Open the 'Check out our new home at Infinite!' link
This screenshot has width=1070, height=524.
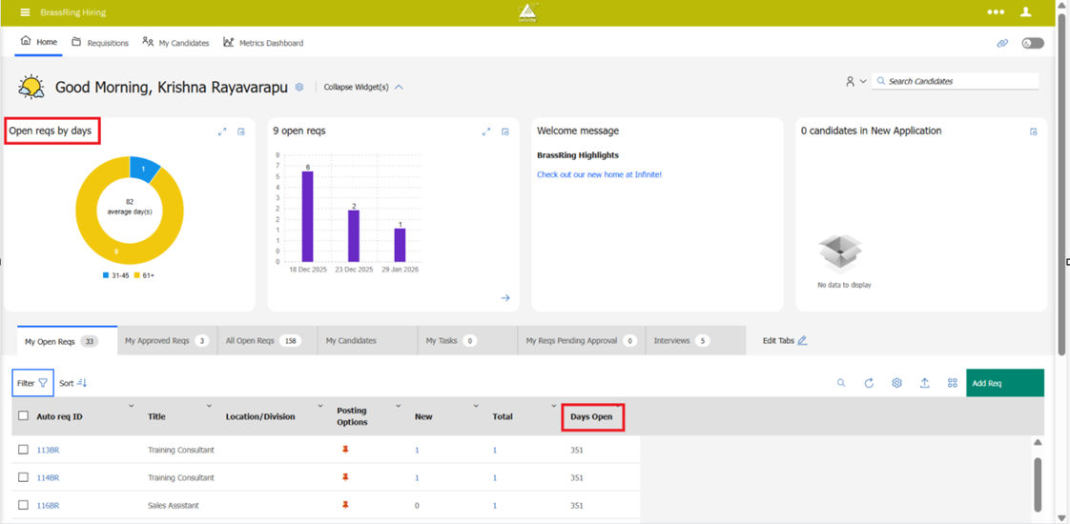pos(599,174)
